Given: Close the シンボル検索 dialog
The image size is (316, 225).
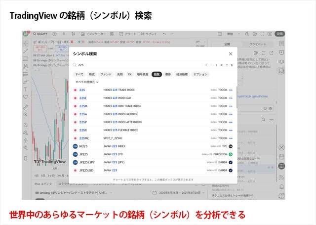Looking at the screenshot, I should 231,54.
